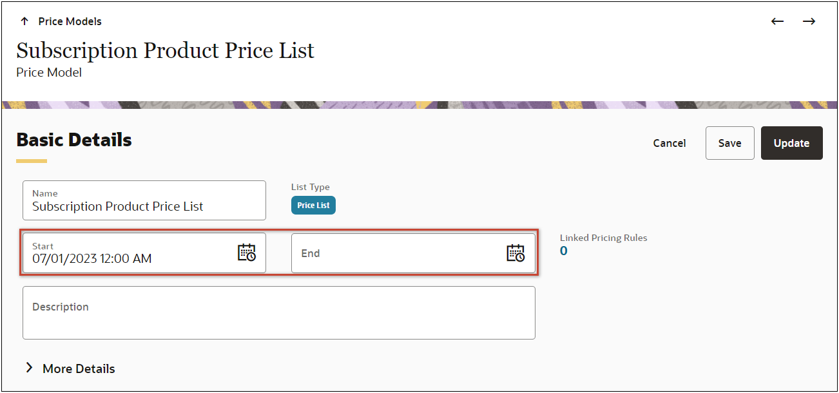Image resolution: width=839 pixels, height=393 pixels.
Task: Click the Cancel button
Action: tap(669, 143)
